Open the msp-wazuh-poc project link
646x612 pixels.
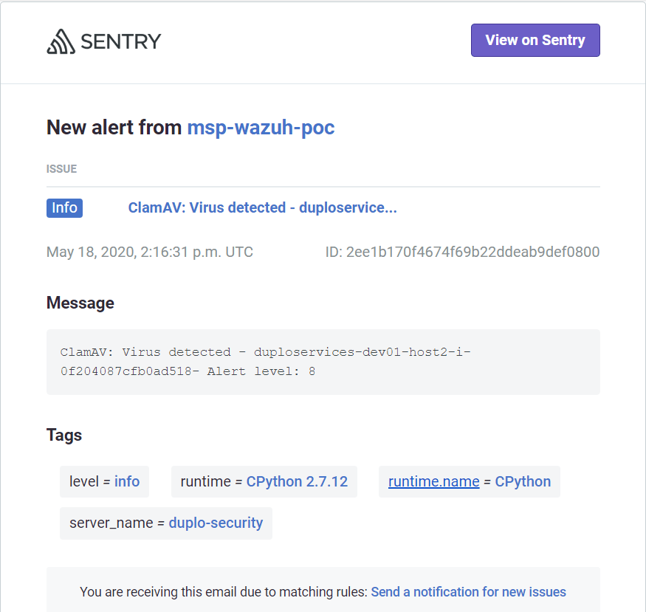261,127
